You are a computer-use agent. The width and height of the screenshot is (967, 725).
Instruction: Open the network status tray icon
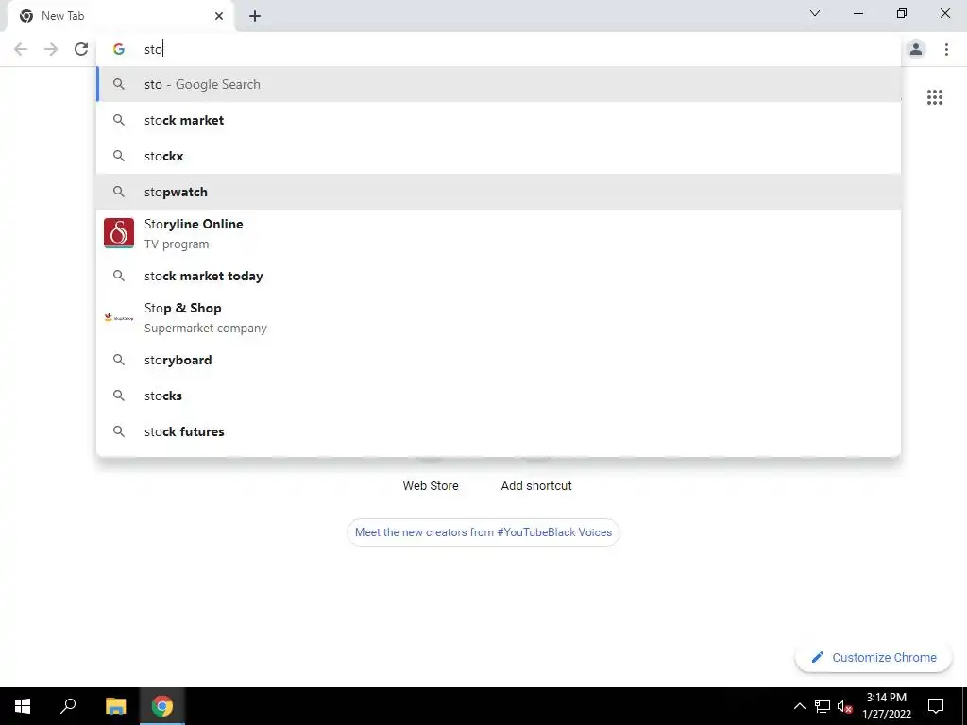823,706
